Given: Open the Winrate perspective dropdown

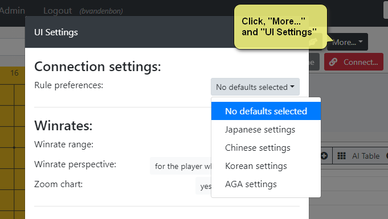Looking at the screenshot, I should (x=181, y=166).
